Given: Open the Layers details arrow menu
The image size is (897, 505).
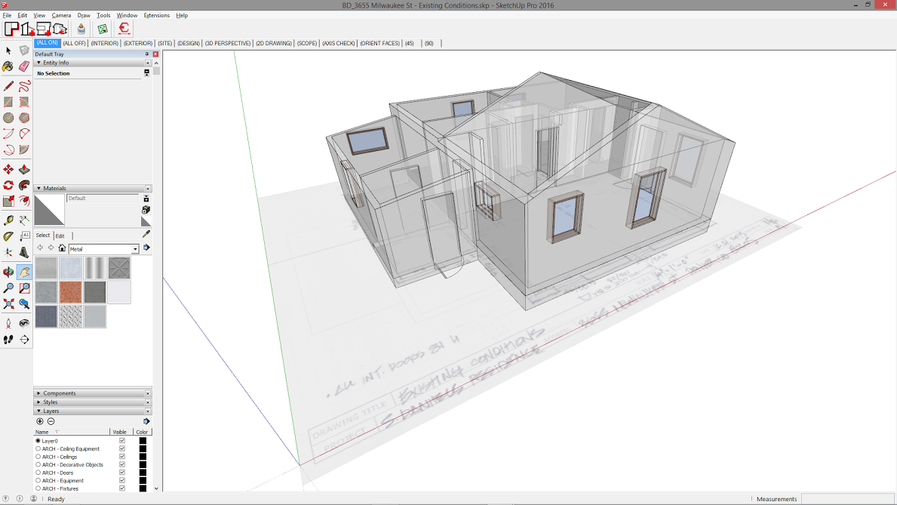Looking at the screenshot, I should pos(146,421).
